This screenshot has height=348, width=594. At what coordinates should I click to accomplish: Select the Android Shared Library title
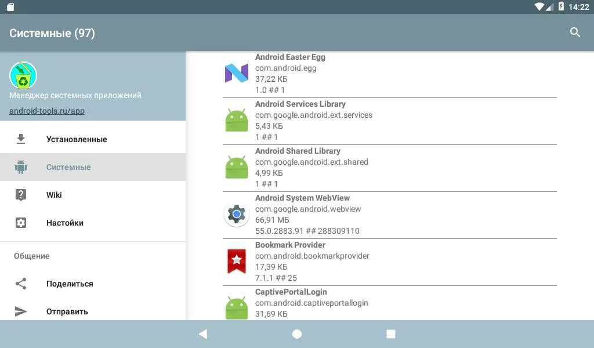(x=298, y=151)
